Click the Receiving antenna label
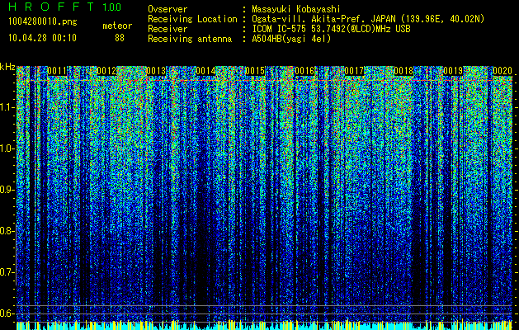Screen dimensions: 519x330 (190, 39)
